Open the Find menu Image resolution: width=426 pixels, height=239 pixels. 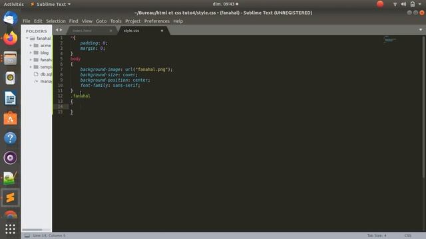[74, 21]
